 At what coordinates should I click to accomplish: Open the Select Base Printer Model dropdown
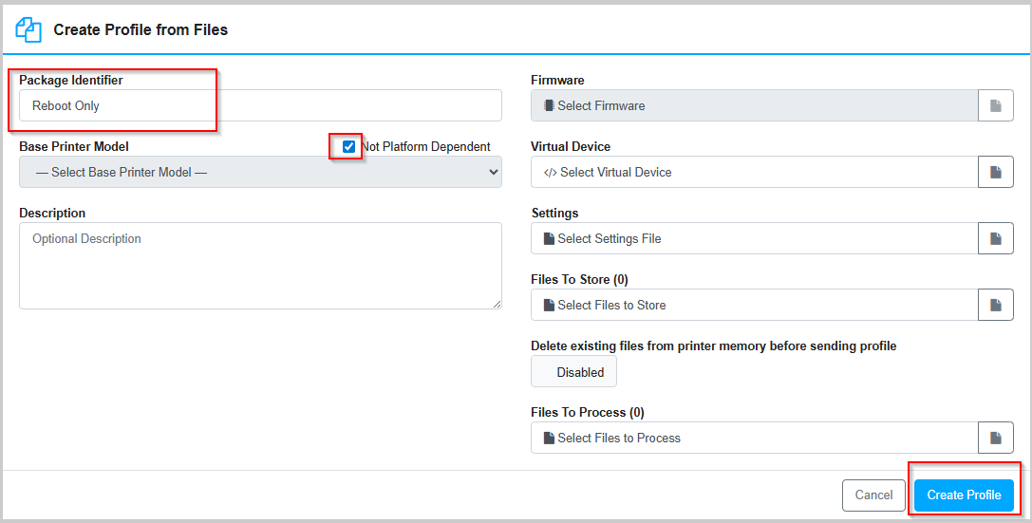coord(261,172)
